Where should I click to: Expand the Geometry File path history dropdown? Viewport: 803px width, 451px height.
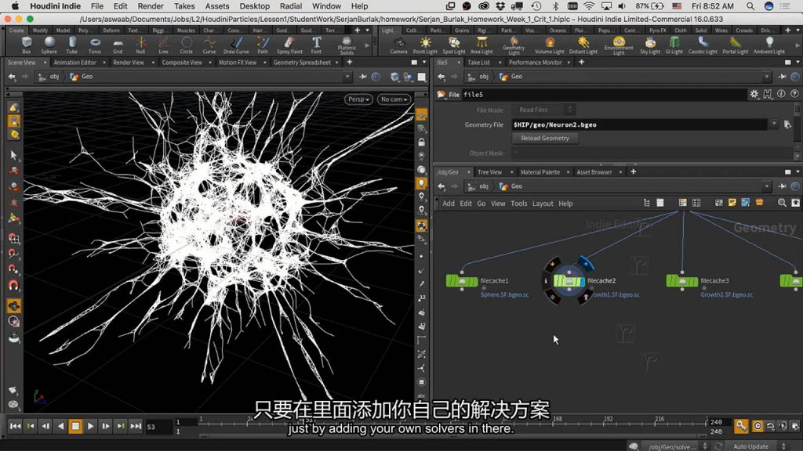773,124
